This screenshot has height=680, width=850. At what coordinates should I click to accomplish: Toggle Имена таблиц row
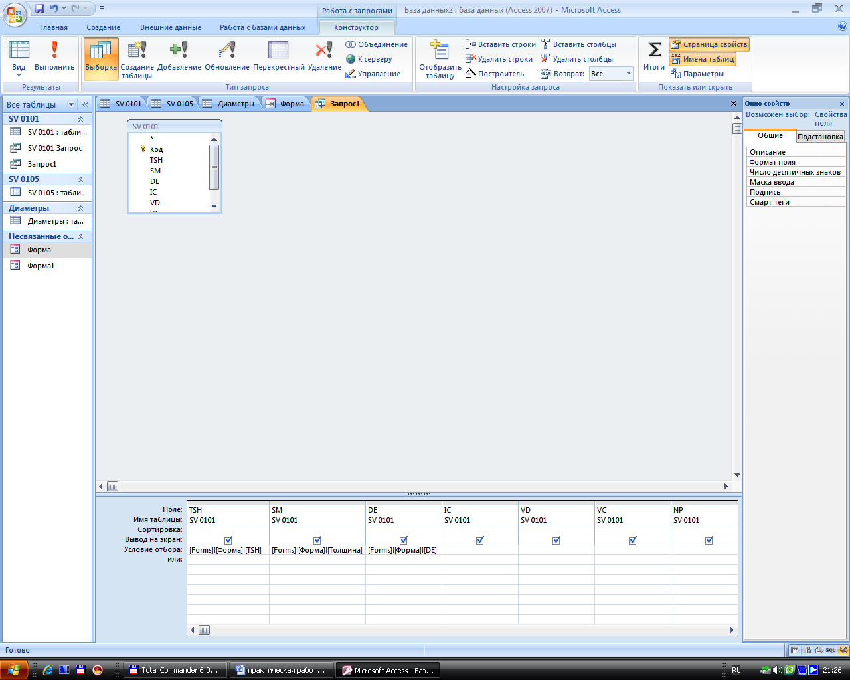703,59
